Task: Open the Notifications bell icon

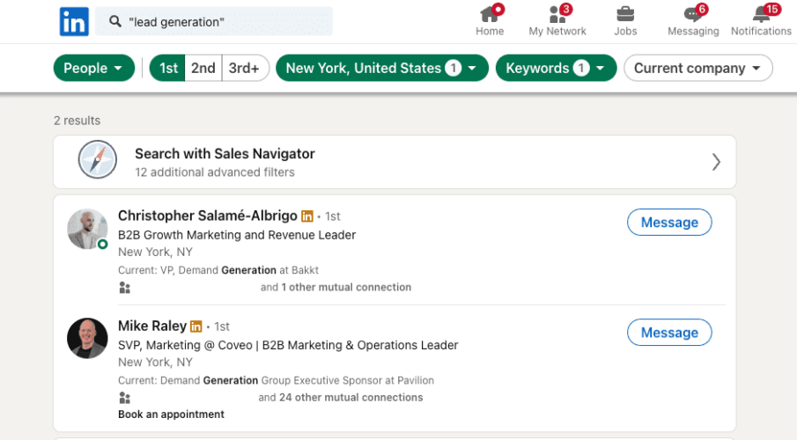Action: [x=761, y=14]
